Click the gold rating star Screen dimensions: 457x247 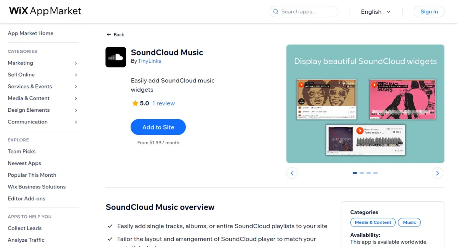coord(135,103)
